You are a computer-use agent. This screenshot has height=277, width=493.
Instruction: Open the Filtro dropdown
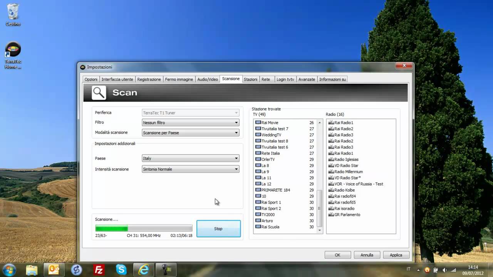point(191,123)
